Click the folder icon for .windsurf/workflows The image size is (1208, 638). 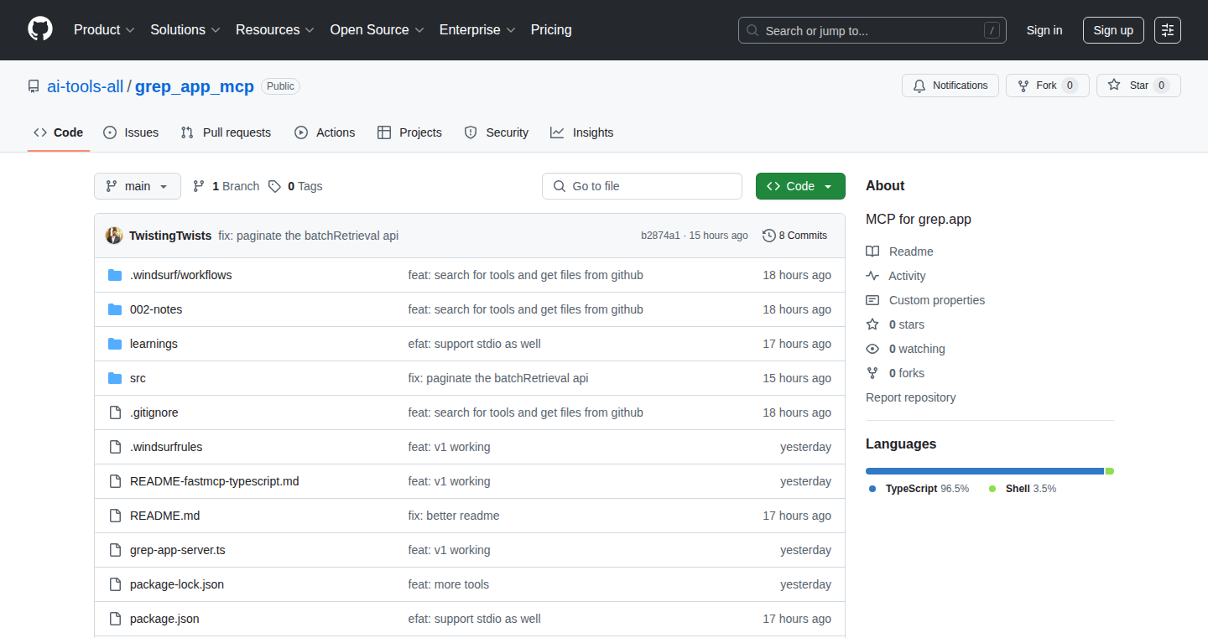click(x=115, y=275)
